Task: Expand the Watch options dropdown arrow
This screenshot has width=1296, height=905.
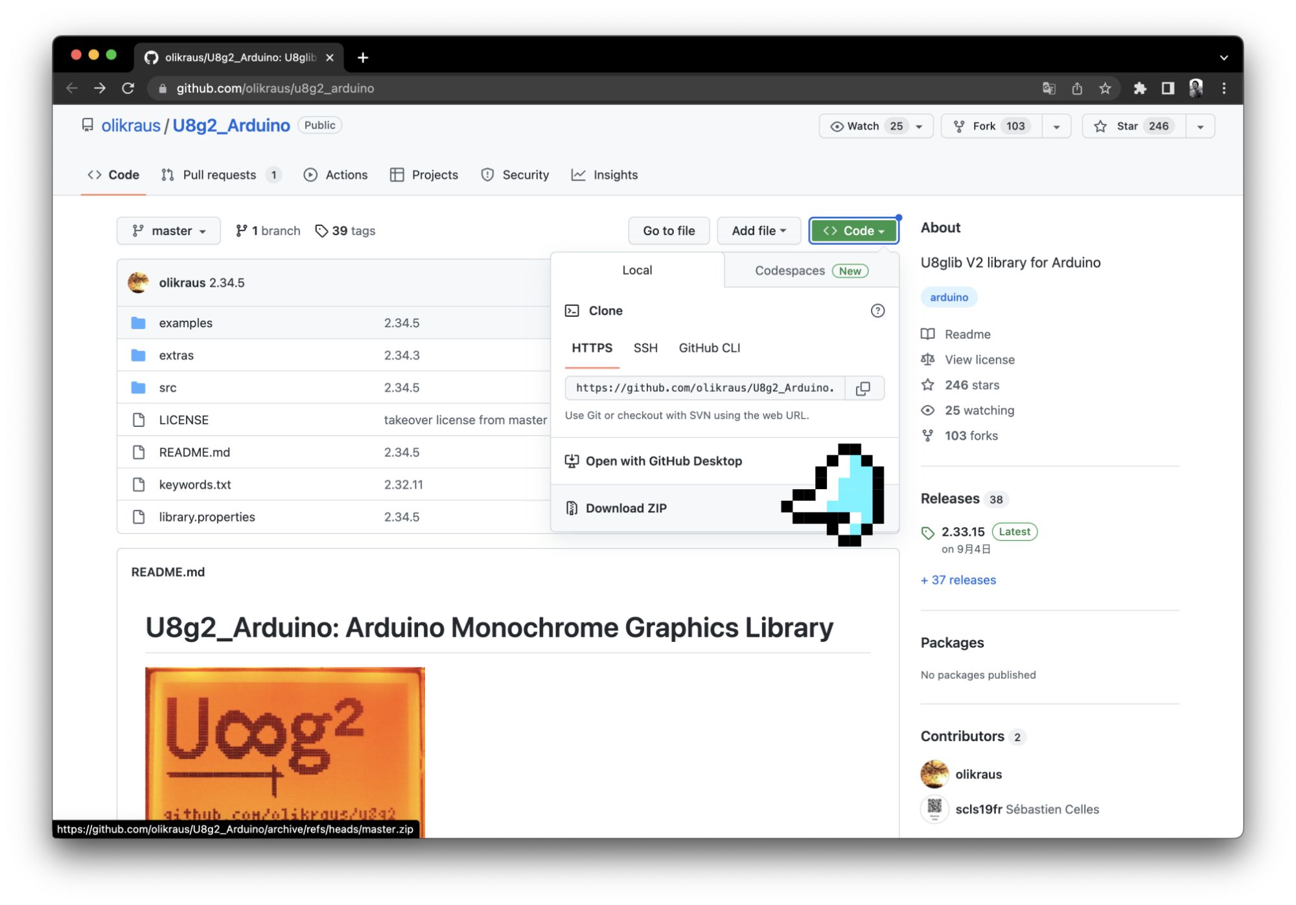Action: [x=920, y=126]
